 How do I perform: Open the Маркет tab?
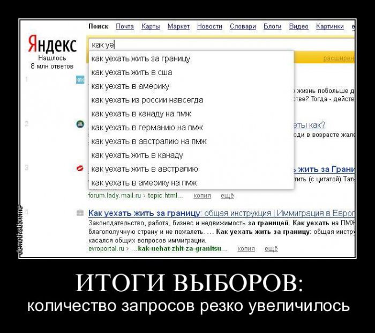pos(178,26)
